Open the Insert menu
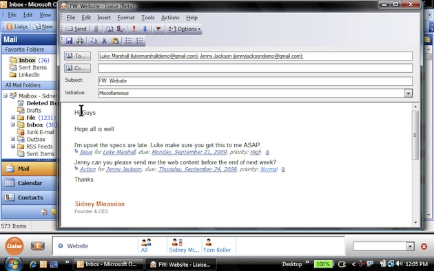Image resolution: width=434 pixels, height=271 pixels. coord(104,18)
